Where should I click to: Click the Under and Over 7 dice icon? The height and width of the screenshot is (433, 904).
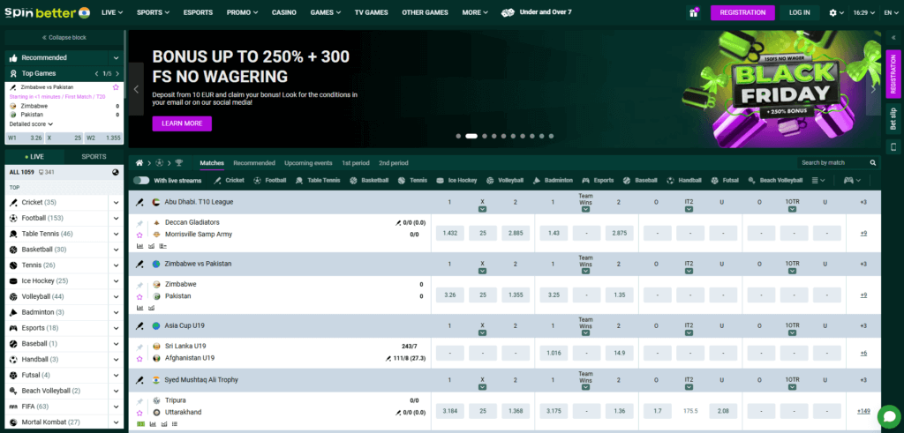tap(508, 12)
